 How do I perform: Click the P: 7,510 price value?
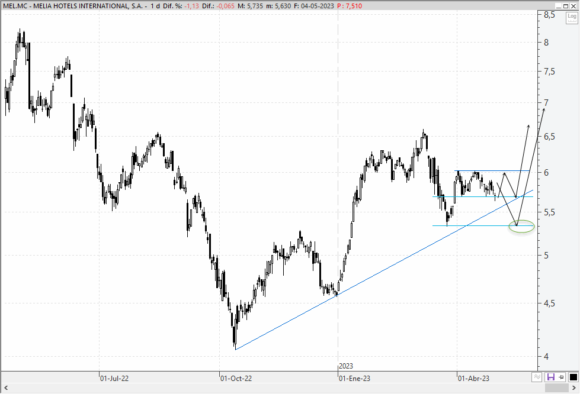click(x=350, y=6)
